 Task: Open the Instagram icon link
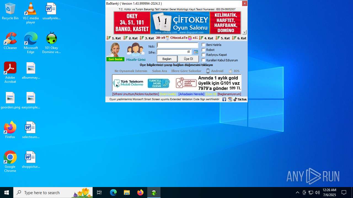[230, 99]
